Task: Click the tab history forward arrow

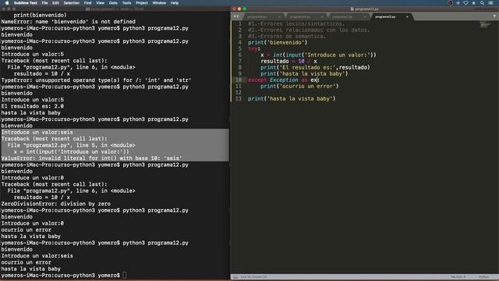Action: pos(238,16)
